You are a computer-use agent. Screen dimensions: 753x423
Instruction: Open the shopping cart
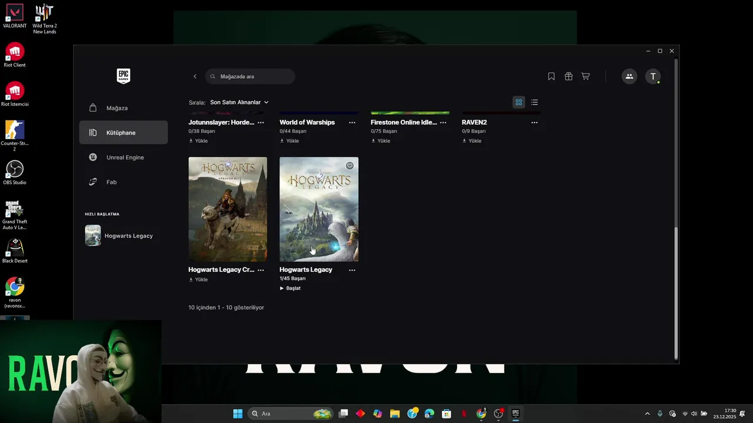coord(585,76)
